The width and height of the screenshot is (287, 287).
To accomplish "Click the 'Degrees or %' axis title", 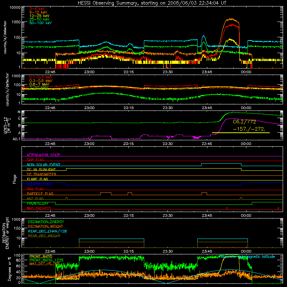I will coord(9,269).
